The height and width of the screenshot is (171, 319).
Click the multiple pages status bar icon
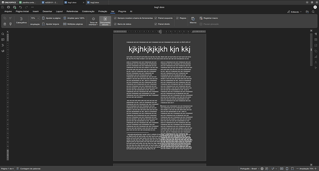coord(282,169)
